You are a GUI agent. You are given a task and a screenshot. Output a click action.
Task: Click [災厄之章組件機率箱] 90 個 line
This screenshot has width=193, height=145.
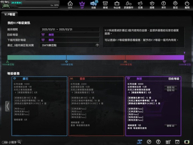[142, 101]
